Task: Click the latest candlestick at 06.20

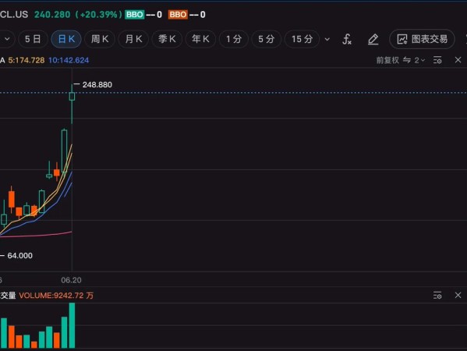Action: click(72, 97)
